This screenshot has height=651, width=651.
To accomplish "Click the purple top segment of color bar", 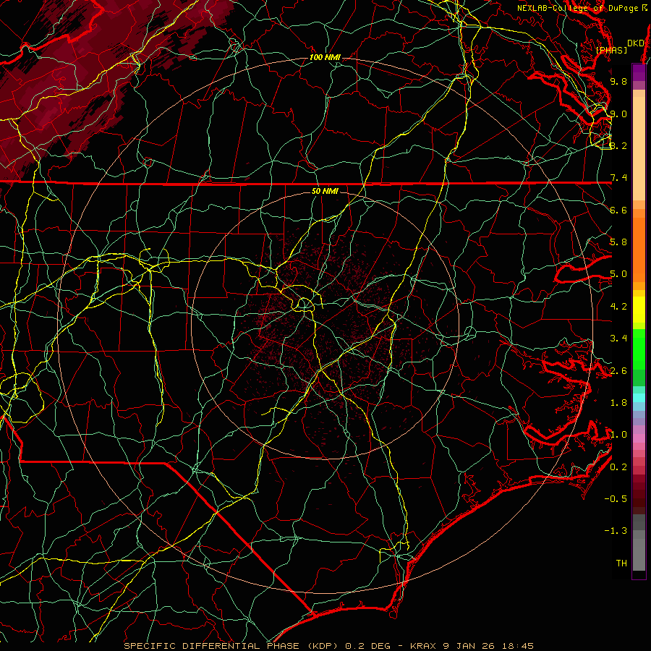I will [639, 72].
